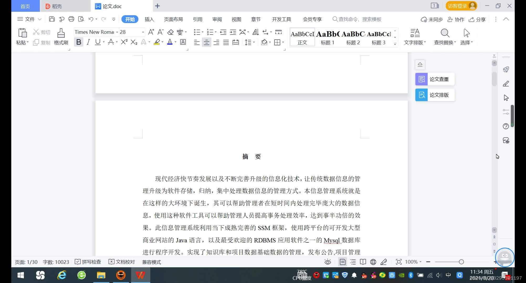Image resolution: width=526 pixels, height=283 pixels.
Task: Expand the styles gallery
Action: [395, 44]
